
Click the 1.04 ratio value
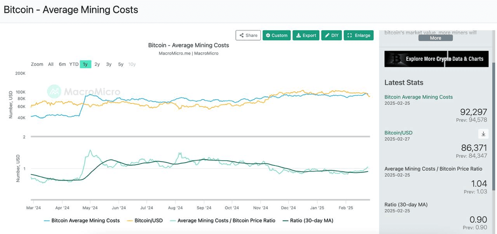tap(479, 184)
